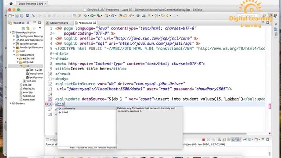Choose c:otherwise from autocomplete list
Viewport: 281px width, 158px height.
pyautogui.click(x=87, y=108)
